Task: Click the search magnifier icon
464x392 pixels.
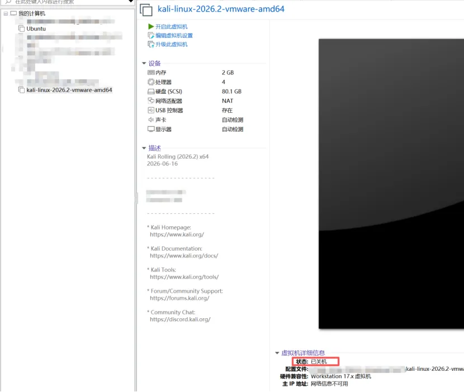Action: [x=8, y=2]
